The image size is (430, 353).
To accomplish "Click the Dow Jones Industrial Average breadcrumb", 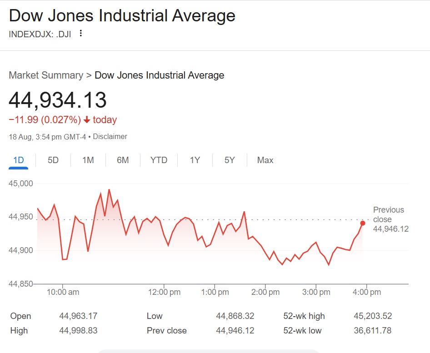I will click(160, 75).
